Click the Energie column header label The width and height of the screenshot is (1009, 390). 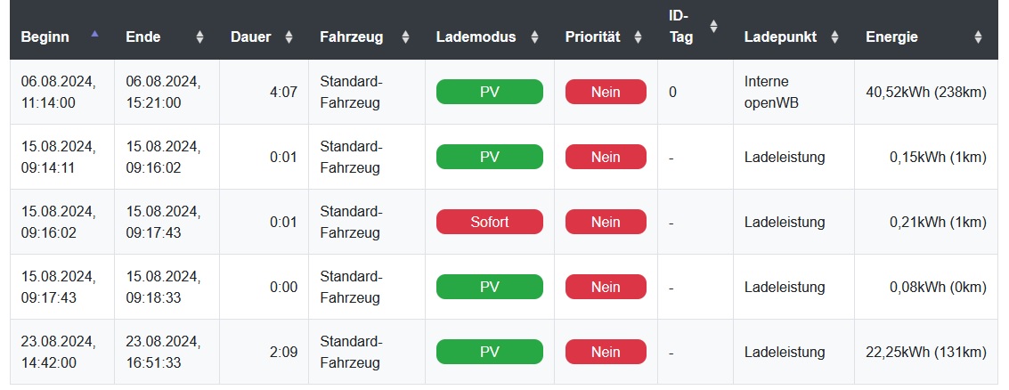click(891, 37)
